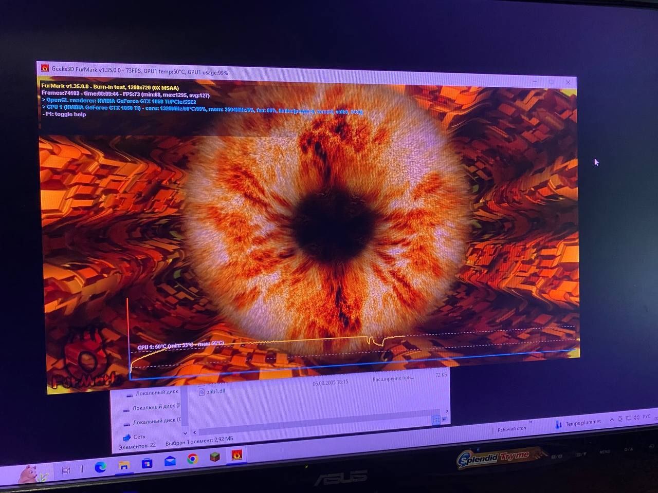The width and height of the screenshot is (658, 493).
Task: Click the 06.08.2005 18:15 date cell
Action: pos(331,383)
